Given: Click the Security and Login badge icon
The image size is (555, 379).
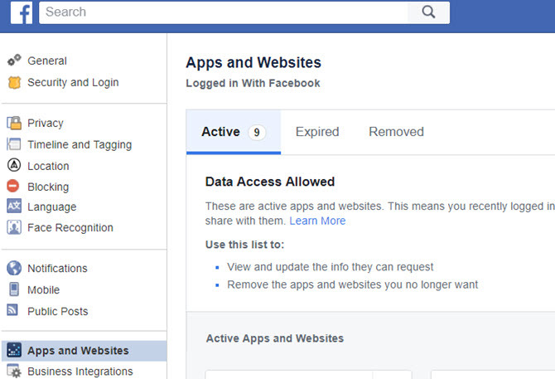Looking at the screenshot, I should tap(14, 83).
